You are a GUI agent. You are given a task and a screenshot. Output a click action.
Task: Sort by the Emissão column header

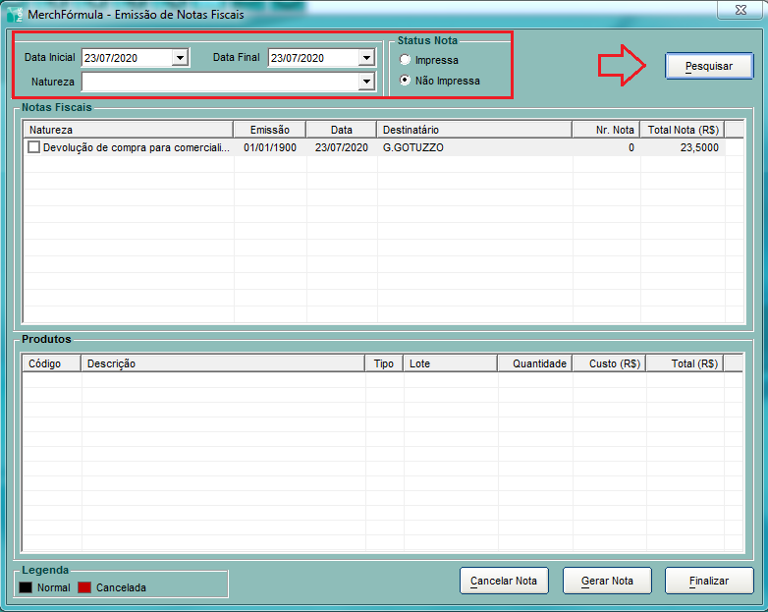(270, 130)
